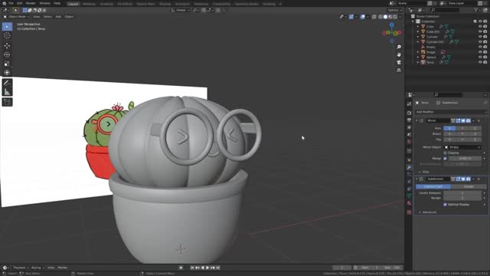490x276 pixels.
Task: Click the properties panel search field
Action: coord(448,94)
